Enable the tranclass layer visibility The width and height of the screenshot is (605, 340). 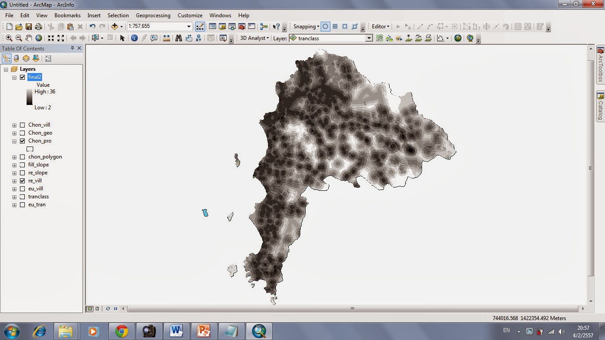tap(23, 197)
